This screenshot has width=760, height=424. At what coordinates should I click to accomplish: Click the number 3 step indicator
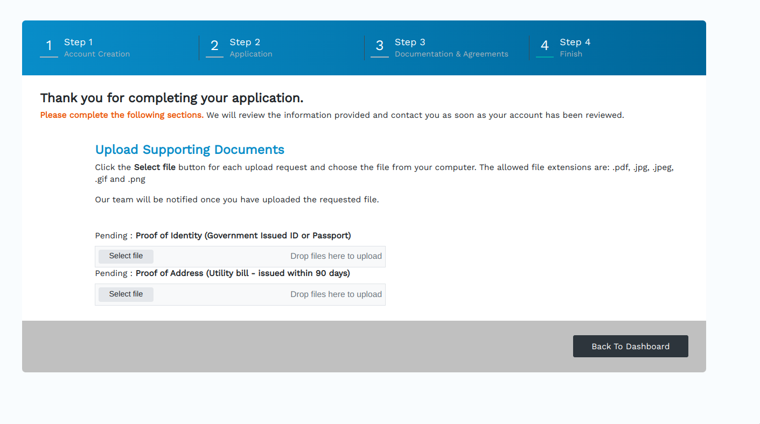tap(379, 46)
